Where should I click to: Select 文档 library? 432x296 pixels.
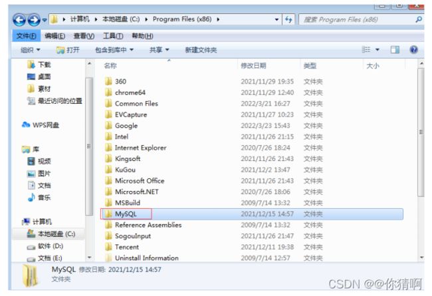[39, 186]
